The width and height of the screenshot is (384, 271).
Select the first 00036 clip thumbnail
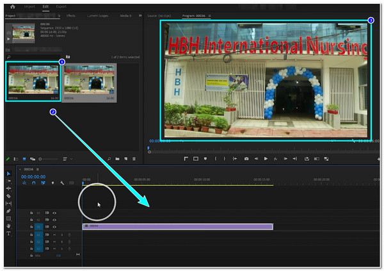coord(33,81)
